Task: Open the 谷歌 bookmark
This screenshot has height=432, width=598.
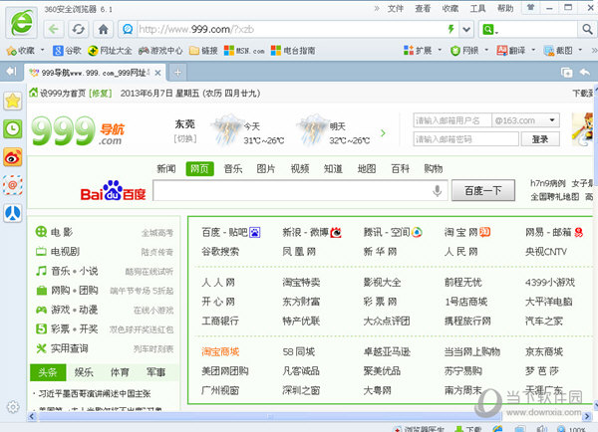Action: coord(67,51)
